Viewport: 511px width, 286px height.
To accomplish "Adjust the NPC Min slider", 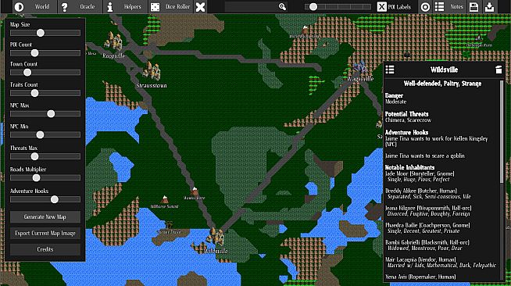I will point(45,134).
